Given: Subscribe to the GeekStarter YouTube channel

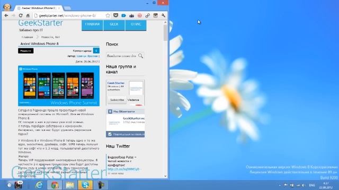Looking at the screenshot, I should [117, 100].
